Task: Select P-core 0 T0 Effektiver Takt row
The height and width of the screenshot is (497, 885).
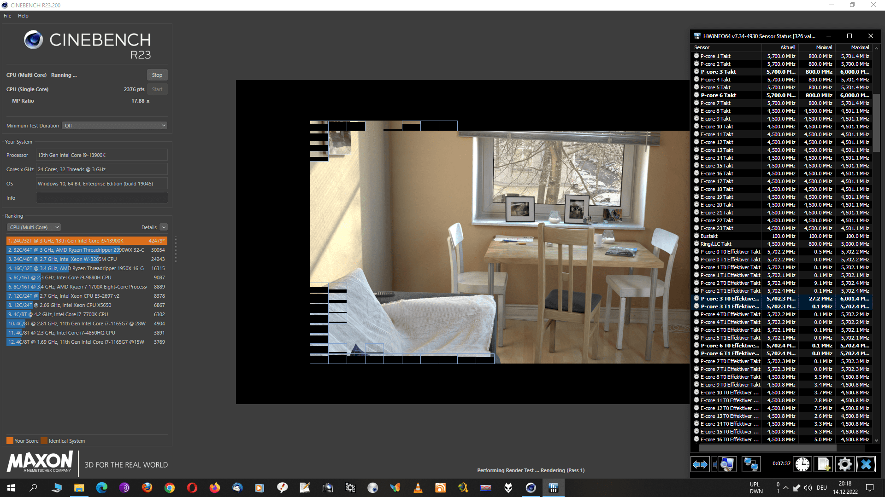Action: pos(782,252)
